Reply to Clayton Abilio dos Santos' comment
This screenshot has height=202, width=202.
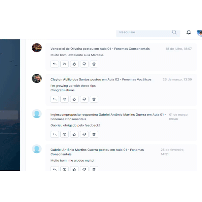tap(55, 99)
